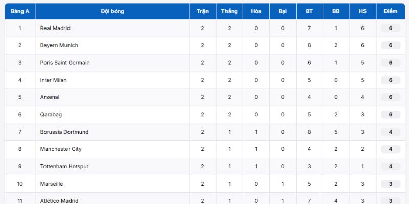
Task: Select the "Hòa" column header
Action: pyautogui.click(x=256, y=11)
